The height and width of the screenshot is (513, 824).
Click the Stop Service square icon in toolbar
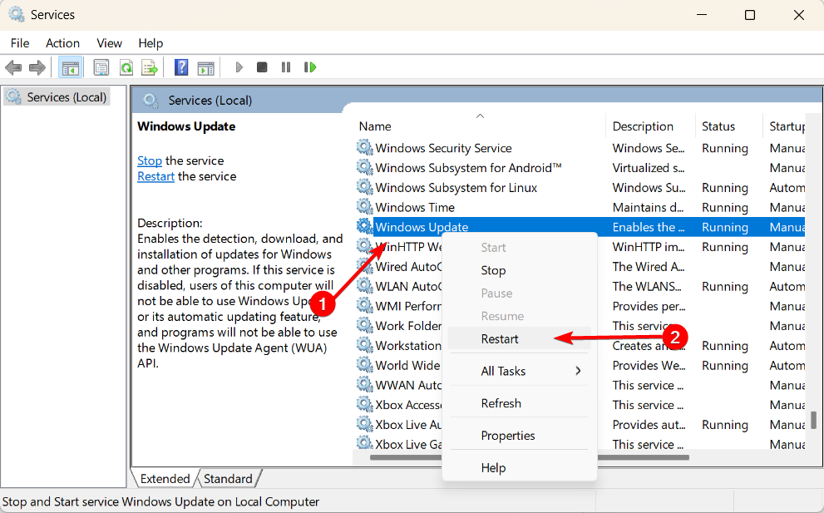tap(262, 67)
